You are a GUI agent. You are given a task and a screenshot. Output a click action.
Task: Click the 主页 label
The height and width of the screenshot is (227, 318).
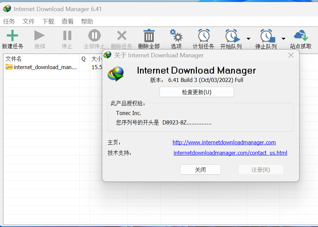[114, 142]
